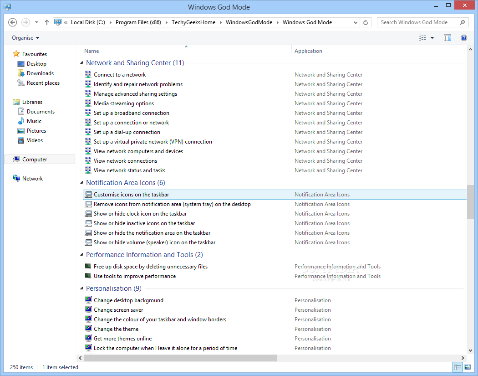Collapse Performance Information and Tools group
The image size is (478, 376).
(x=81, y=254)
